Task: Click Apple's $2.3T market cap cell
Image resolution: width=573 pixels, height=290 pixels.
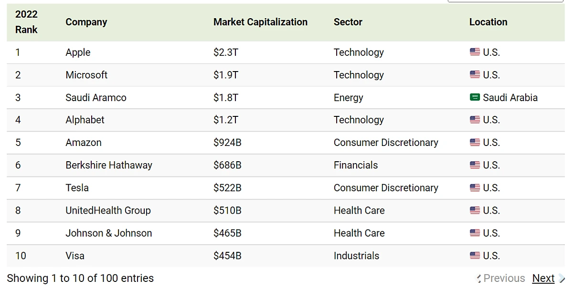Action: tap(226, 52)
